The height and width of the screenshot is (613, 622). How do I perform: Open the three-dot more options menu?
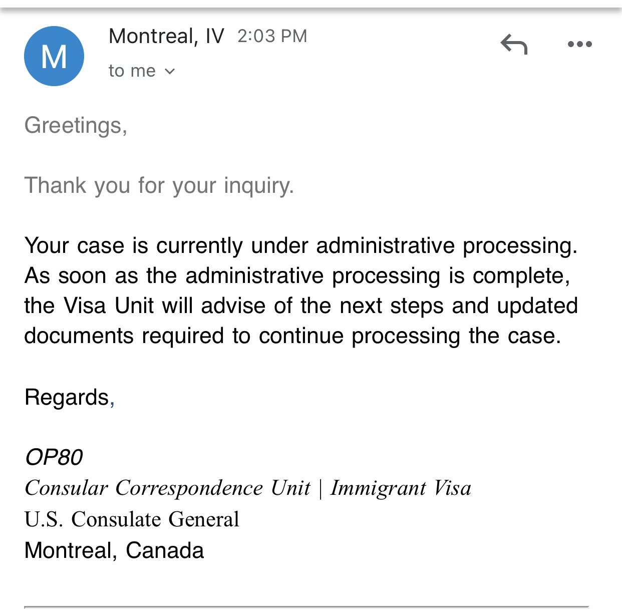pos(579,44)
